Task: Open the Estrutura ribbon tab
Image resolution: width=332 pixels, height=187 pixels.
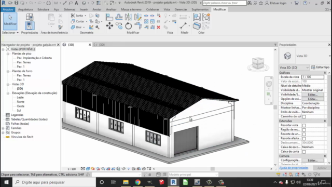Action: coord(43,9)
